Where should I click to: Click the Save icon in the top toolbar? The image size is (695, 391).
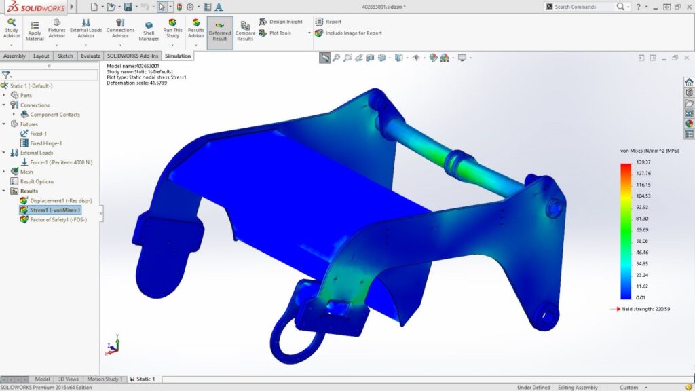point(128,7)
